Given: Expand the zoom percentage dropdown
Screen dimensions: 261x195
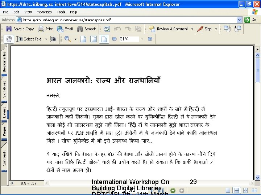Looking at the screenshot, I should point(142,39).
